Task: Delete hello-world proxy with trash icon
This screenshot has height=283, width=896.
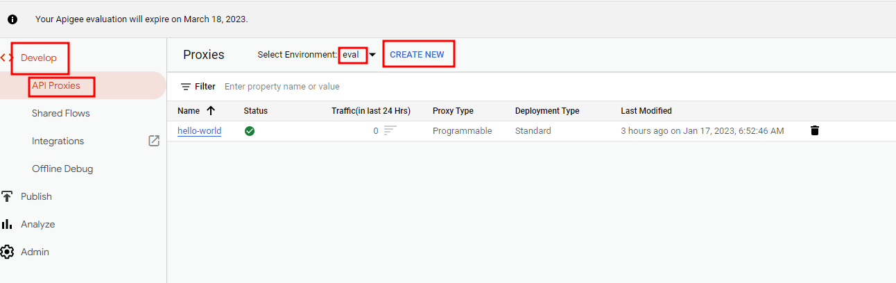Action: (815, 130)
